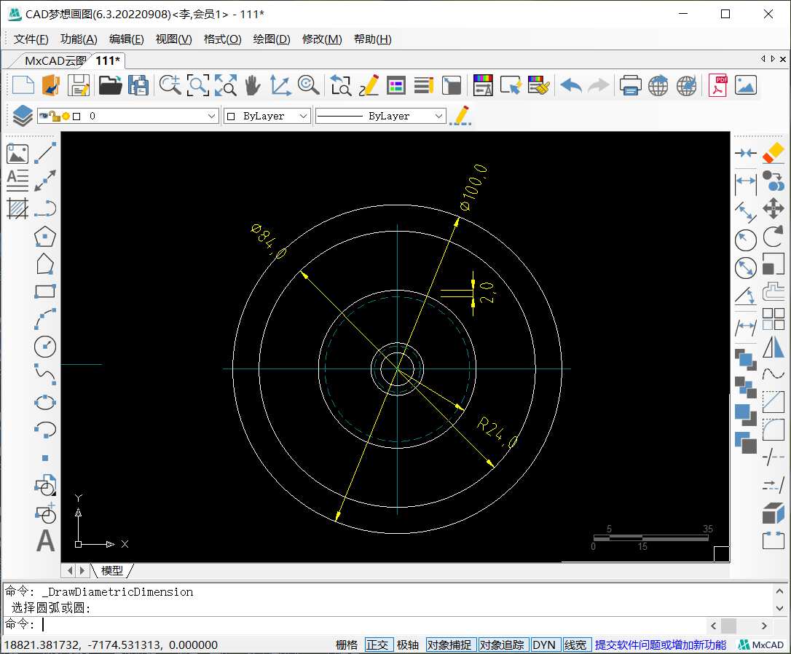Print the drawing
Image resolution: width=791 pixels, height=654 pixels.
tap(630, 85)
